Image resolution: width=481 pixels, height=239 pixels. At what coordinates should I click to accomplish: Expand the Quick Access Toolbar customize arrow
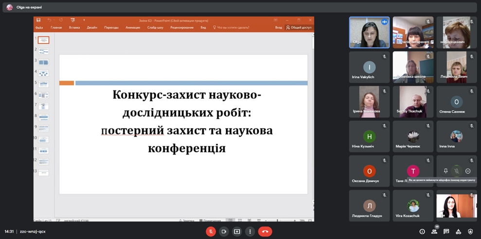pyautogui.click(x=84, y=20)
